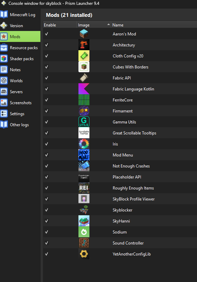Screen dimensions: 197x282
Task: Sort by the Enable column header
Action: click(60, 25)
